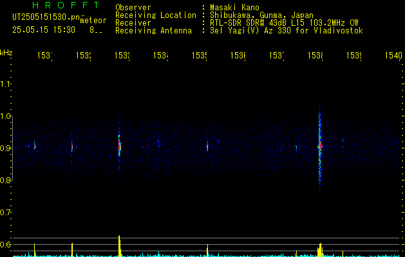Click the bright red echo beneath the third time label
This screenshot has width=405, height=257.
119,146
